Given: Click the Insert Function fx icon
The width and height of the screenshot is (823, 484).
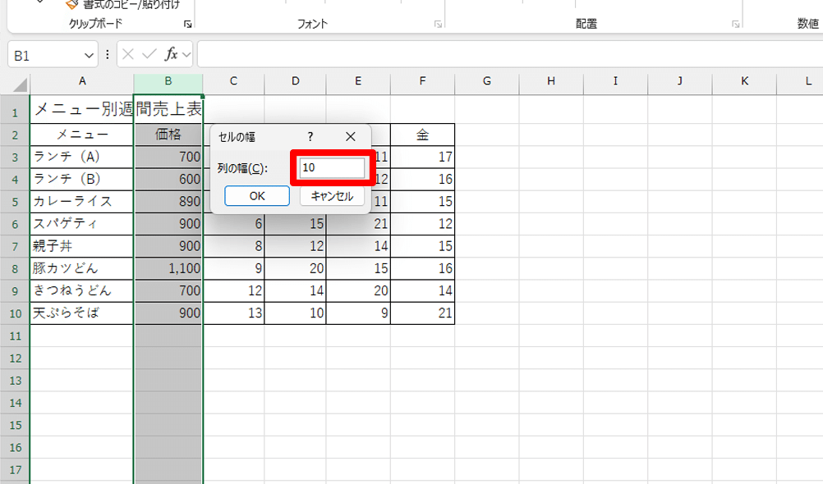Looking at the screenshot, I should [171, 54].
